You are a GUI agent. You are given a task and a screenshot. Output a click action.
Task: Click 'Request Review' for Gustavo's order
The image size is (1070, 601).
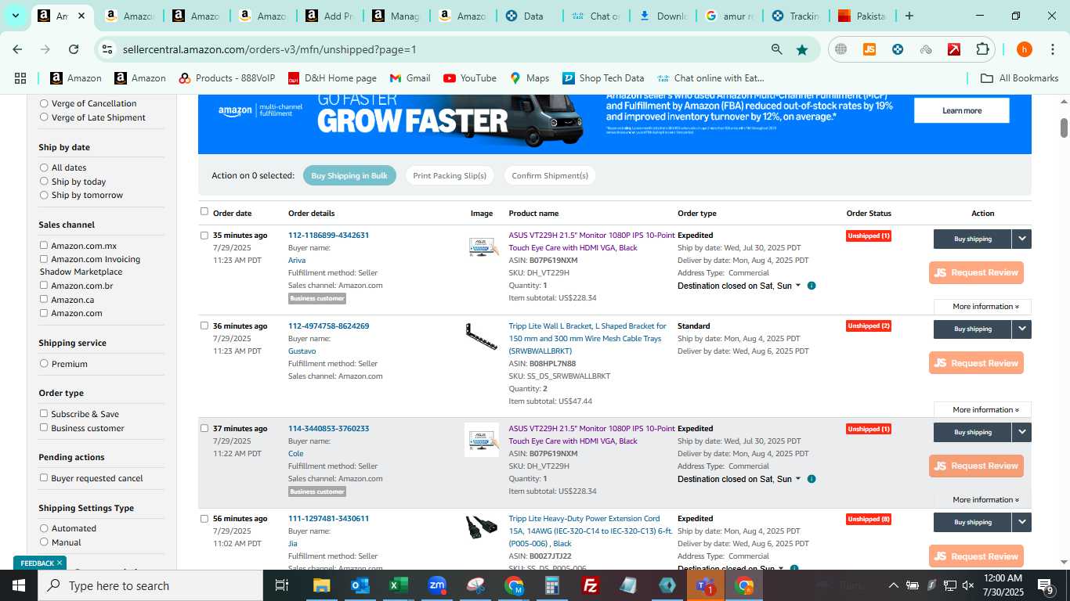pos(976,363)
